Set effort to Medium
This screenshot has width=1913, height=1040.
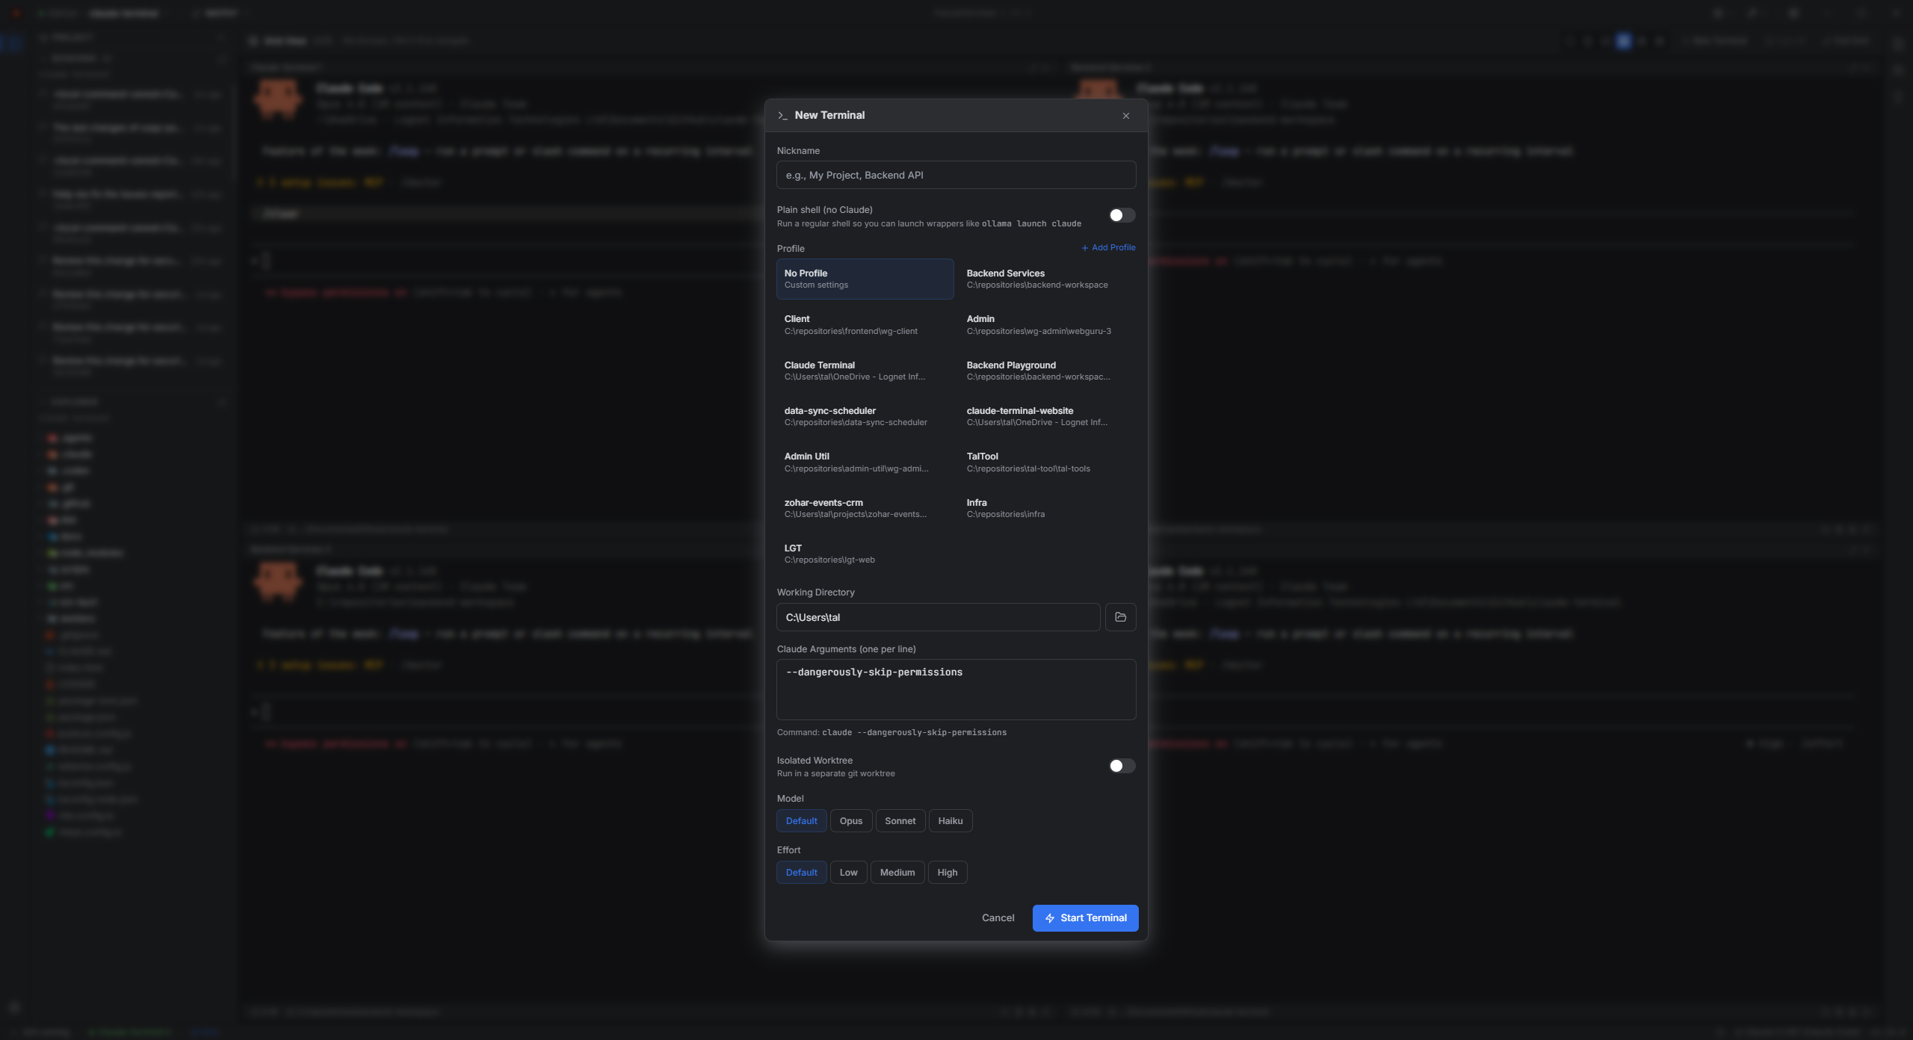pyautogui.click(x=897, y=872)
